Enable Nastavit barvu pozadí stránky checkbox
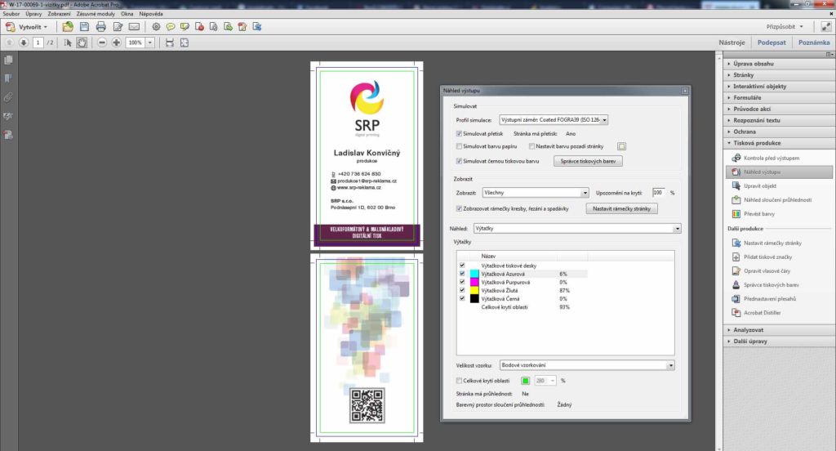This screenshot has width=836, height=451. (531, 146)
